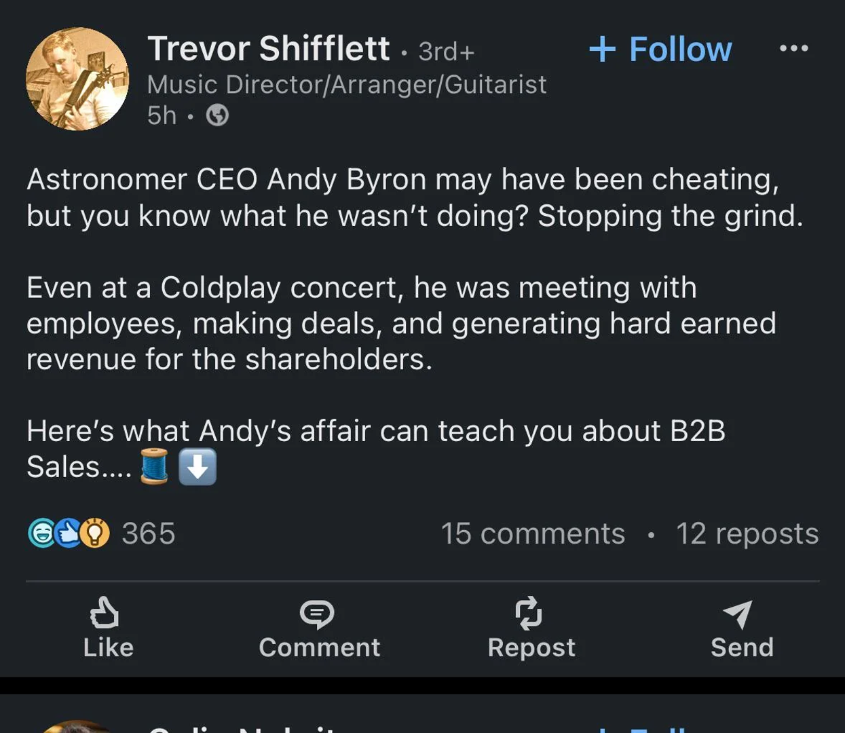Click the down arrow emoji in post

198,467
